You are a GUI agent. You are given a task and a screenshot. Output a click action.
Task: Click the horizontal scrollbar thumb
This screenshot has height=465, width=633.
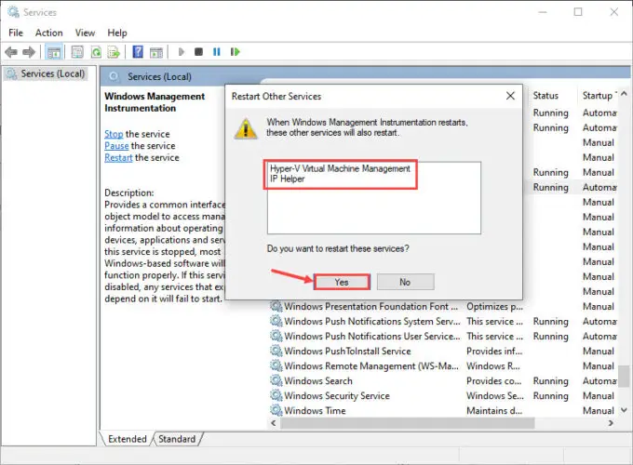(x=408, y=423)
